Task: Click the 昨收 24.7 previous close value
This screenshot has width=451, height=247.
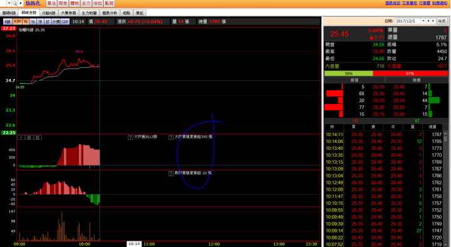Action: pos(442,58)
